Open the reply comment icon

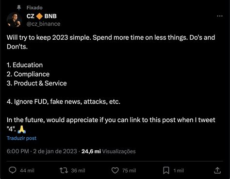(13, 170)
